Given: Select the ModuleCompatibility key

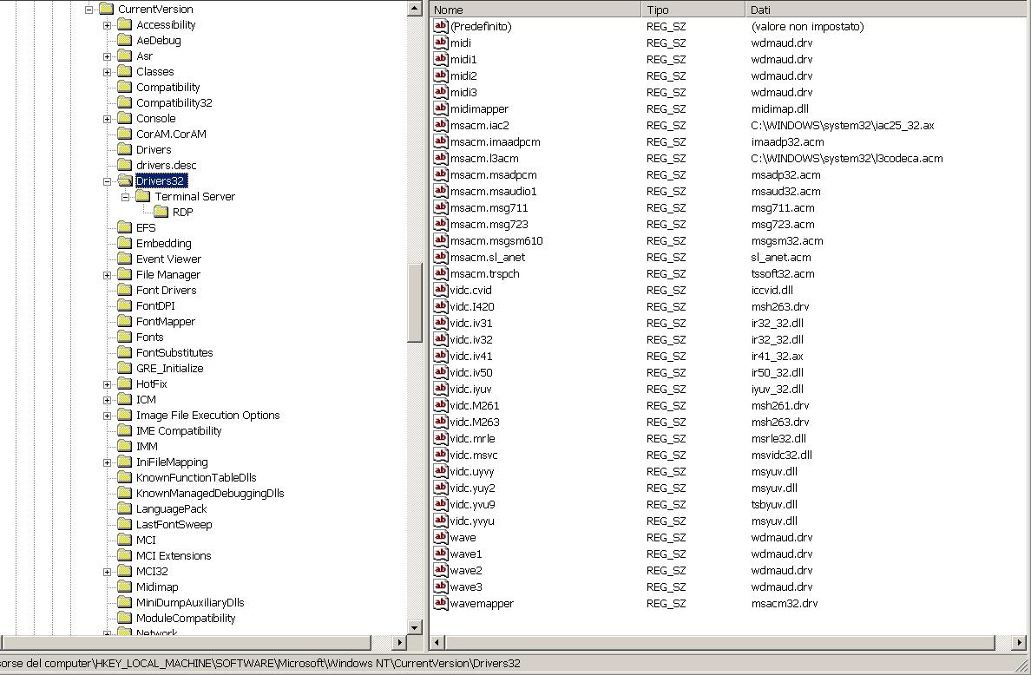Looking at the screenshot, I should point(186,618).
